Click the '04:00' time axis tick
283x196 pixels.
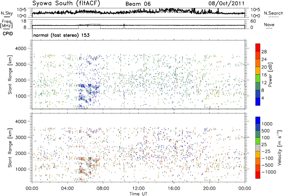(x=68, y=189)
